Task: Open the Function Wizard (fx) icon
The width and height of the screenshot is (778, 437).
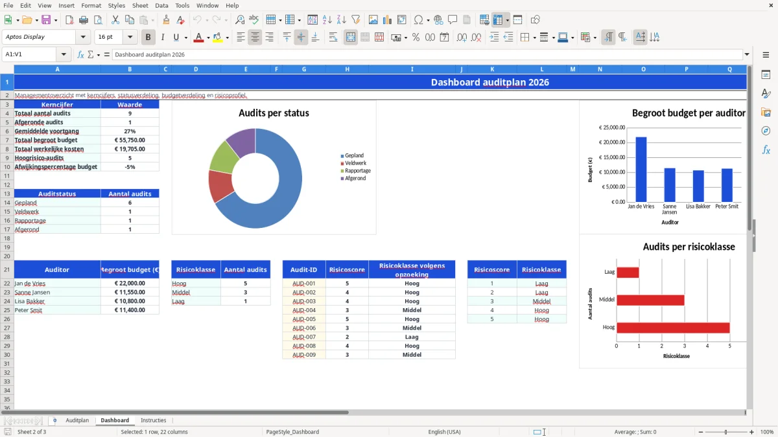Action: (x=81, y=55)
